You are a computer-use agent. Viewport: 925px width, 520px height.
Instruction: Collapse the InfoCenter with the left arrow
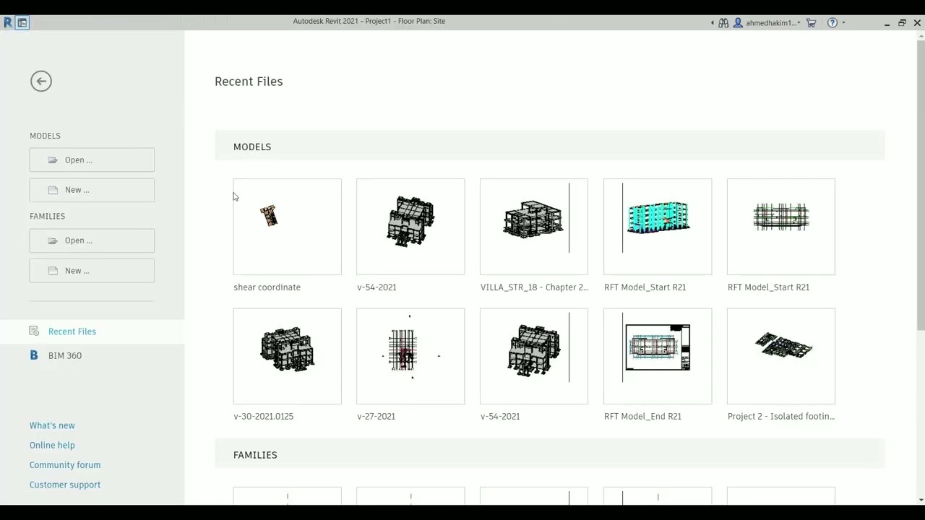click(713, 23)
